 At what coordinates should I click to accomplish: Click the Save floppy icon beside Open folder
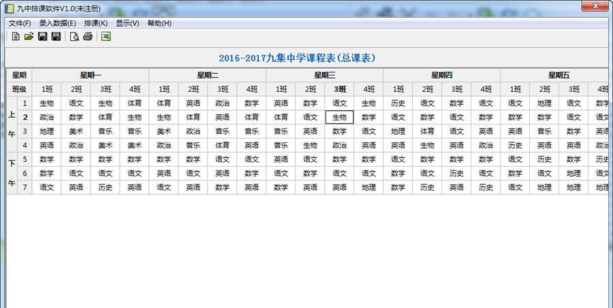(43, 37)
